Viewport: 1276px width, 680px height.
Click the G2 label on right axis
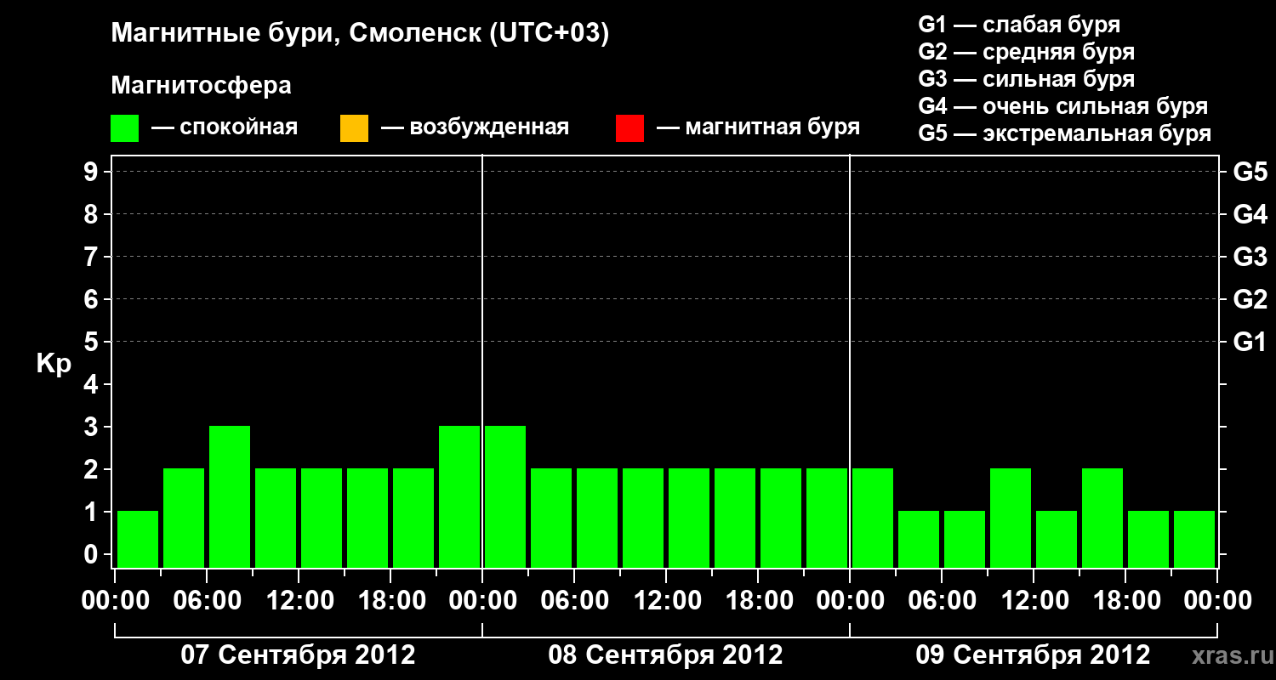click(1250, 299)
